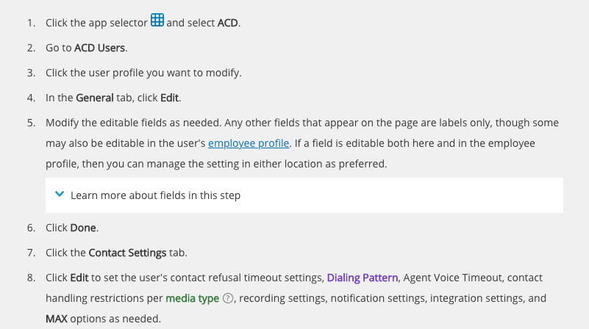This screenshot has height=329, width=589.
Task: Click bold Edit in the refusal timeout step
Action: coord(79,278)
